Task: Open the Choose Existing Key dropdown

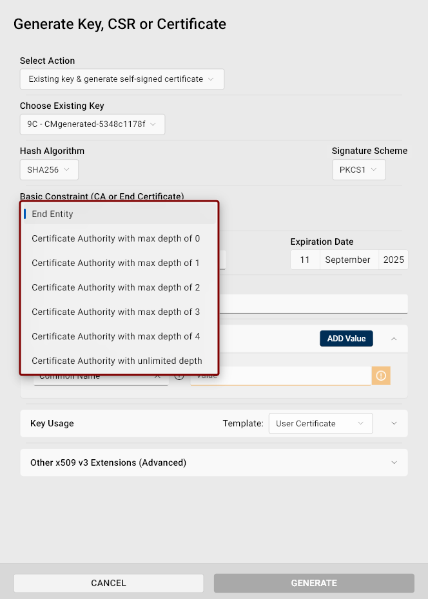Action: [92, 124]
